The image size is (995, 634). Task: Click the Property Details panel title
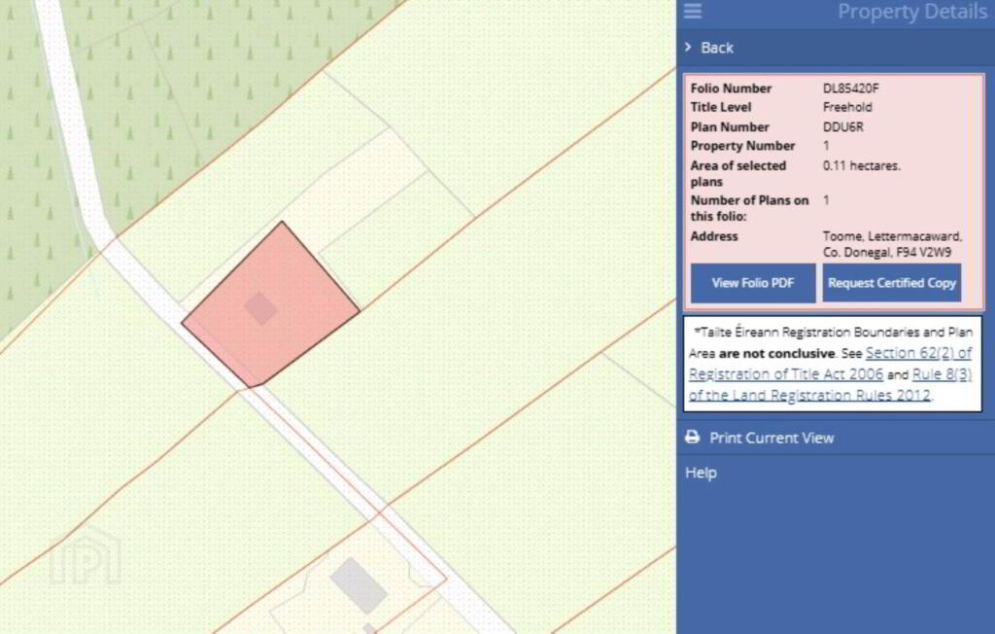coord(911,12)
